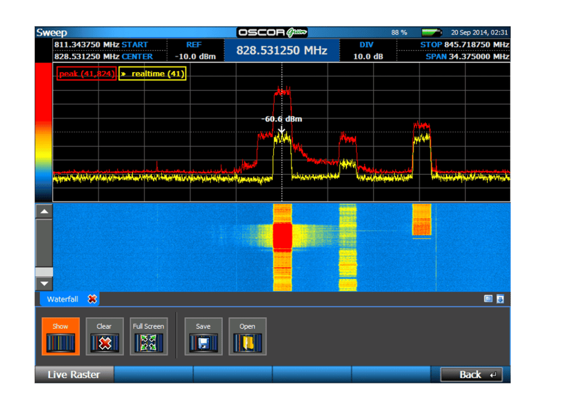The image size is (568, 410).
Task: Click the panel display icon beside the Waterfall tab
Action: (x=489, y=299)
